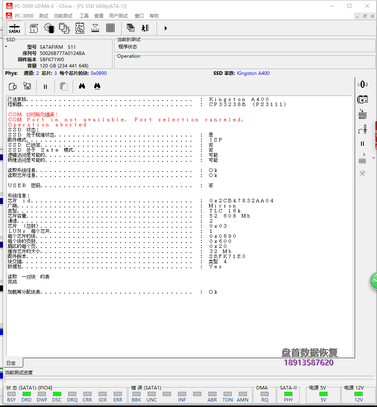377x407 pixels.
Task: Click the Kingston A400 SSD family link
Action: click(253, 73)
